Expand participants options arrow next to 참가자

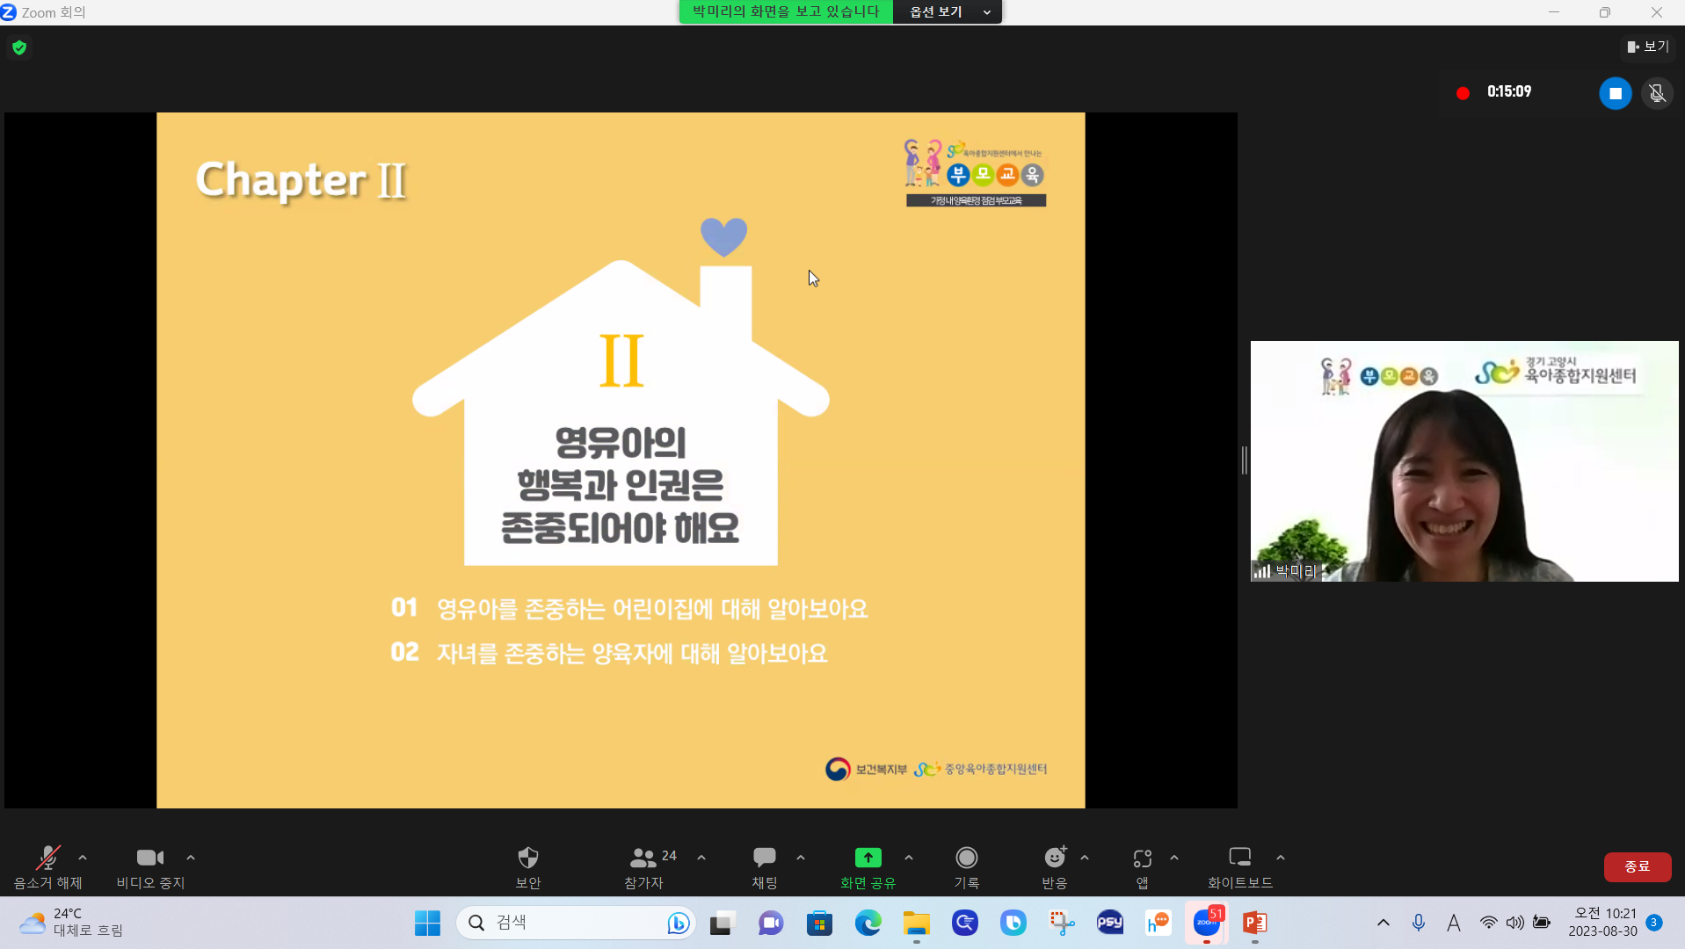701,858
